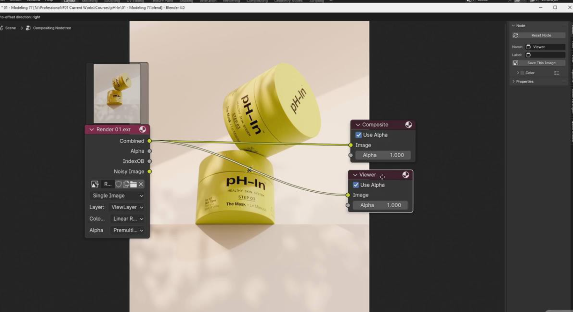Image resolution: width=573 pixels, height=312 pixels.
Task: Click the Scene breadcrumb icon
Action: coord(1,28)
